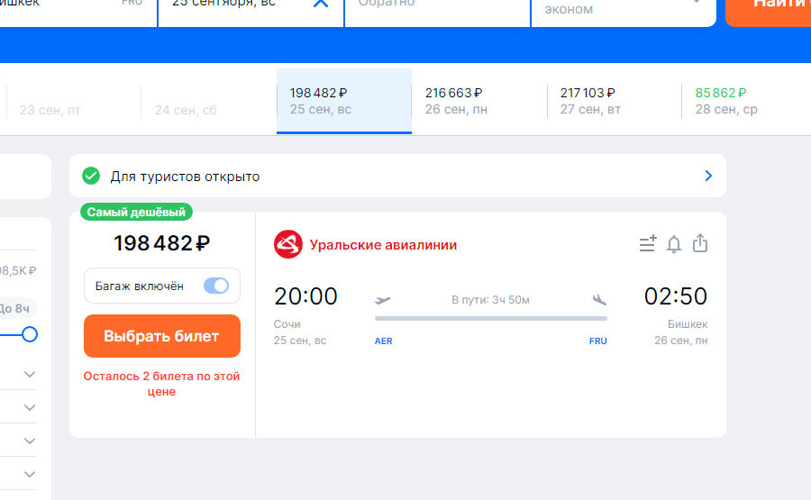Click the green checkmark on the tourist banner

click(x=90, y=176)
